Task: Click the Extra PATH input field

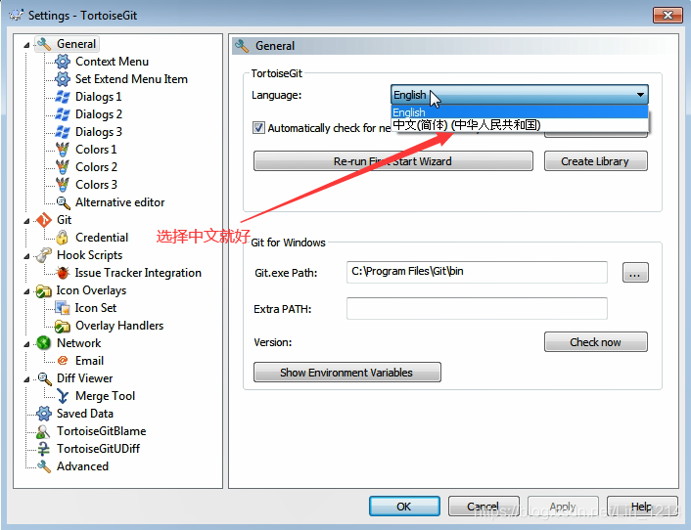Action: pyautogui.click(x=477, y=309)
